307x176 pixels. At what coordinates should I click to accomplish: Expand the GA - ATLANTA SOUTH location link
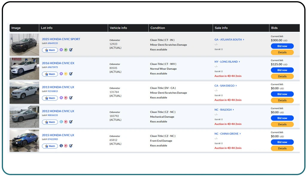(229, 39)
